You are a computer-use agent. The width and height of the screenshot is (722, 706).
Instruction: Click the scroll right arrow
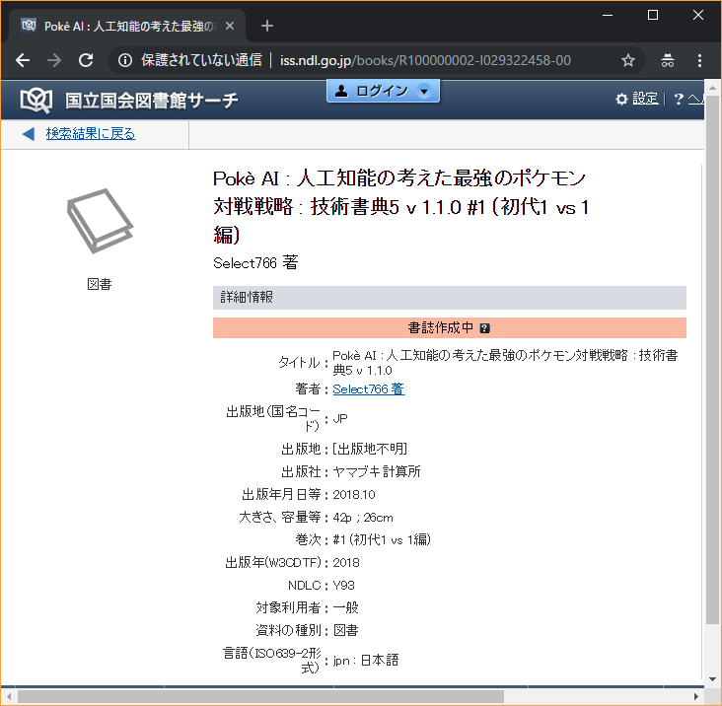coord(696,696)
